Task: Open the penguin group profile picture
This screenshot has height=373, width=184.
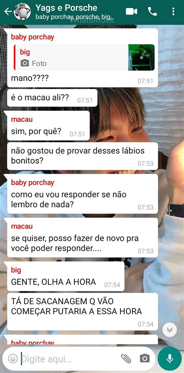Action: pyautogui.click(x=22, y=11)
